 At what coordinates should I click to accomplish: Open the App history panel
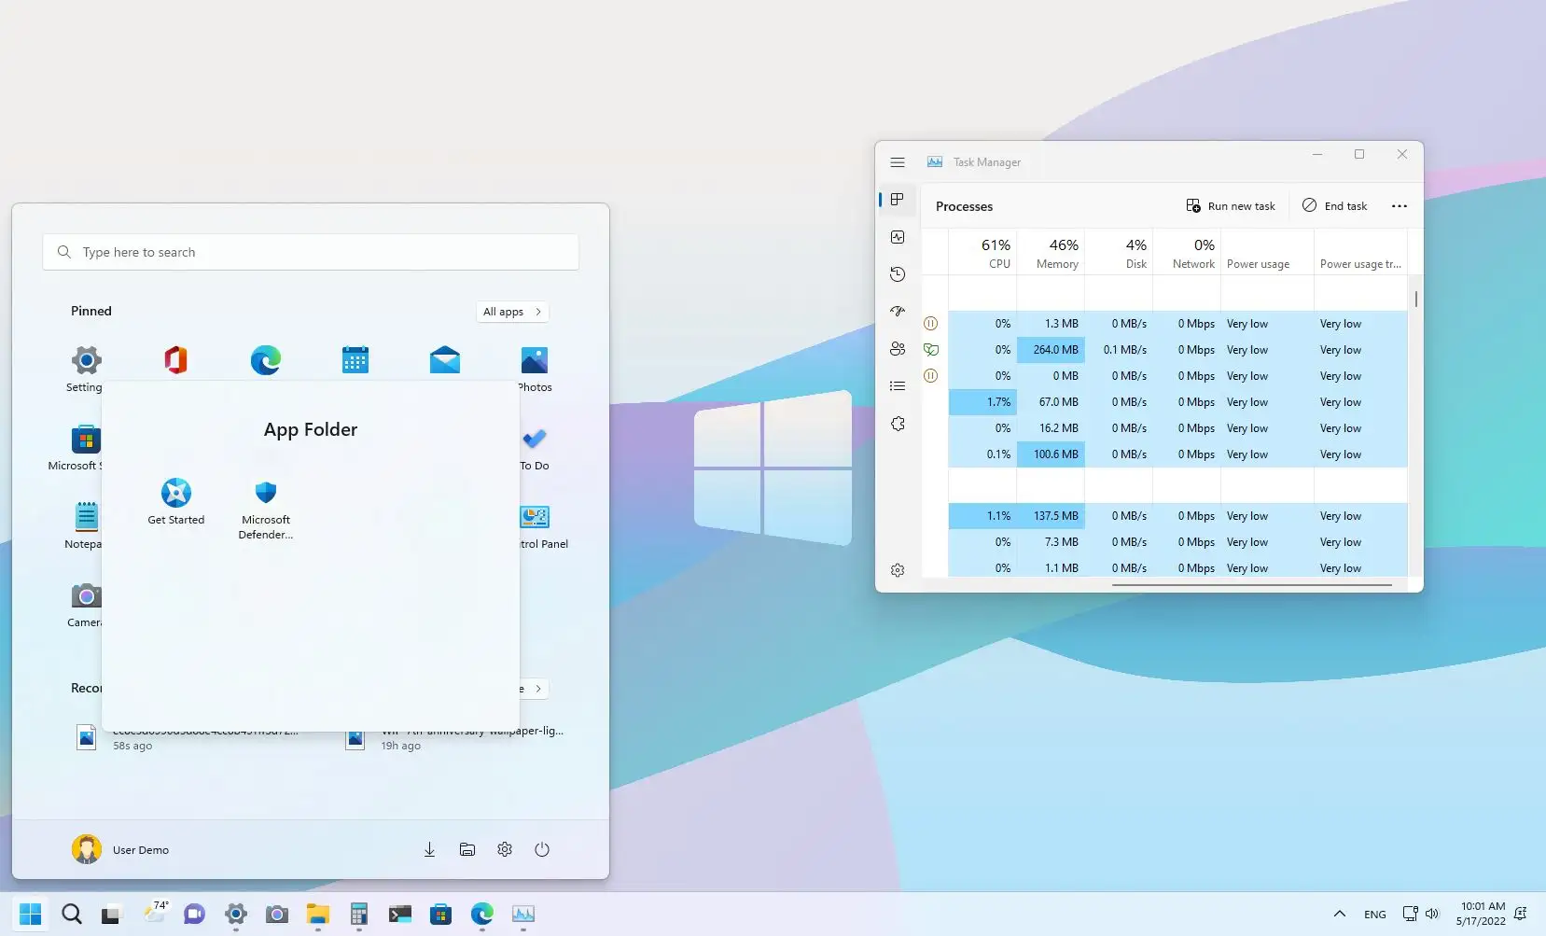click(x=898, y=273)
